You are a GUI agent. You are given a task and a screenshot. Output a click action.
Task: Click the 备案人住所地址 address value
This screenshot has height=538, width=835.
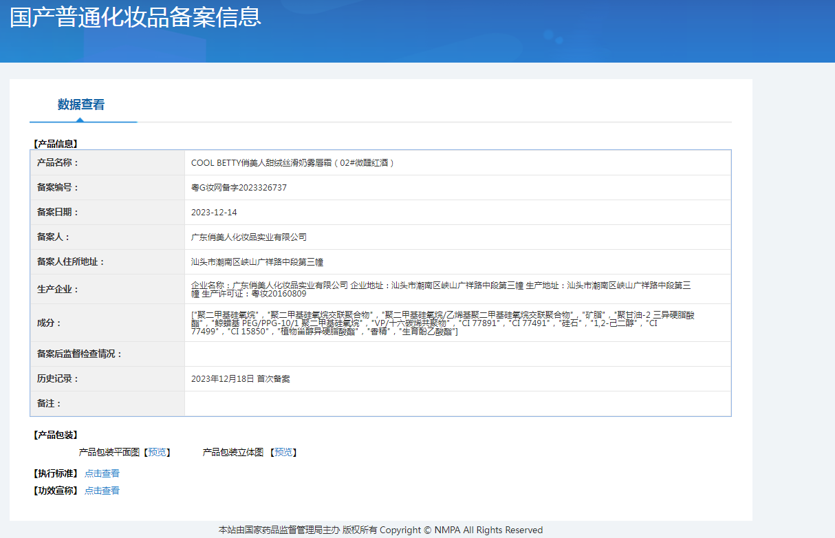[257, 262]
